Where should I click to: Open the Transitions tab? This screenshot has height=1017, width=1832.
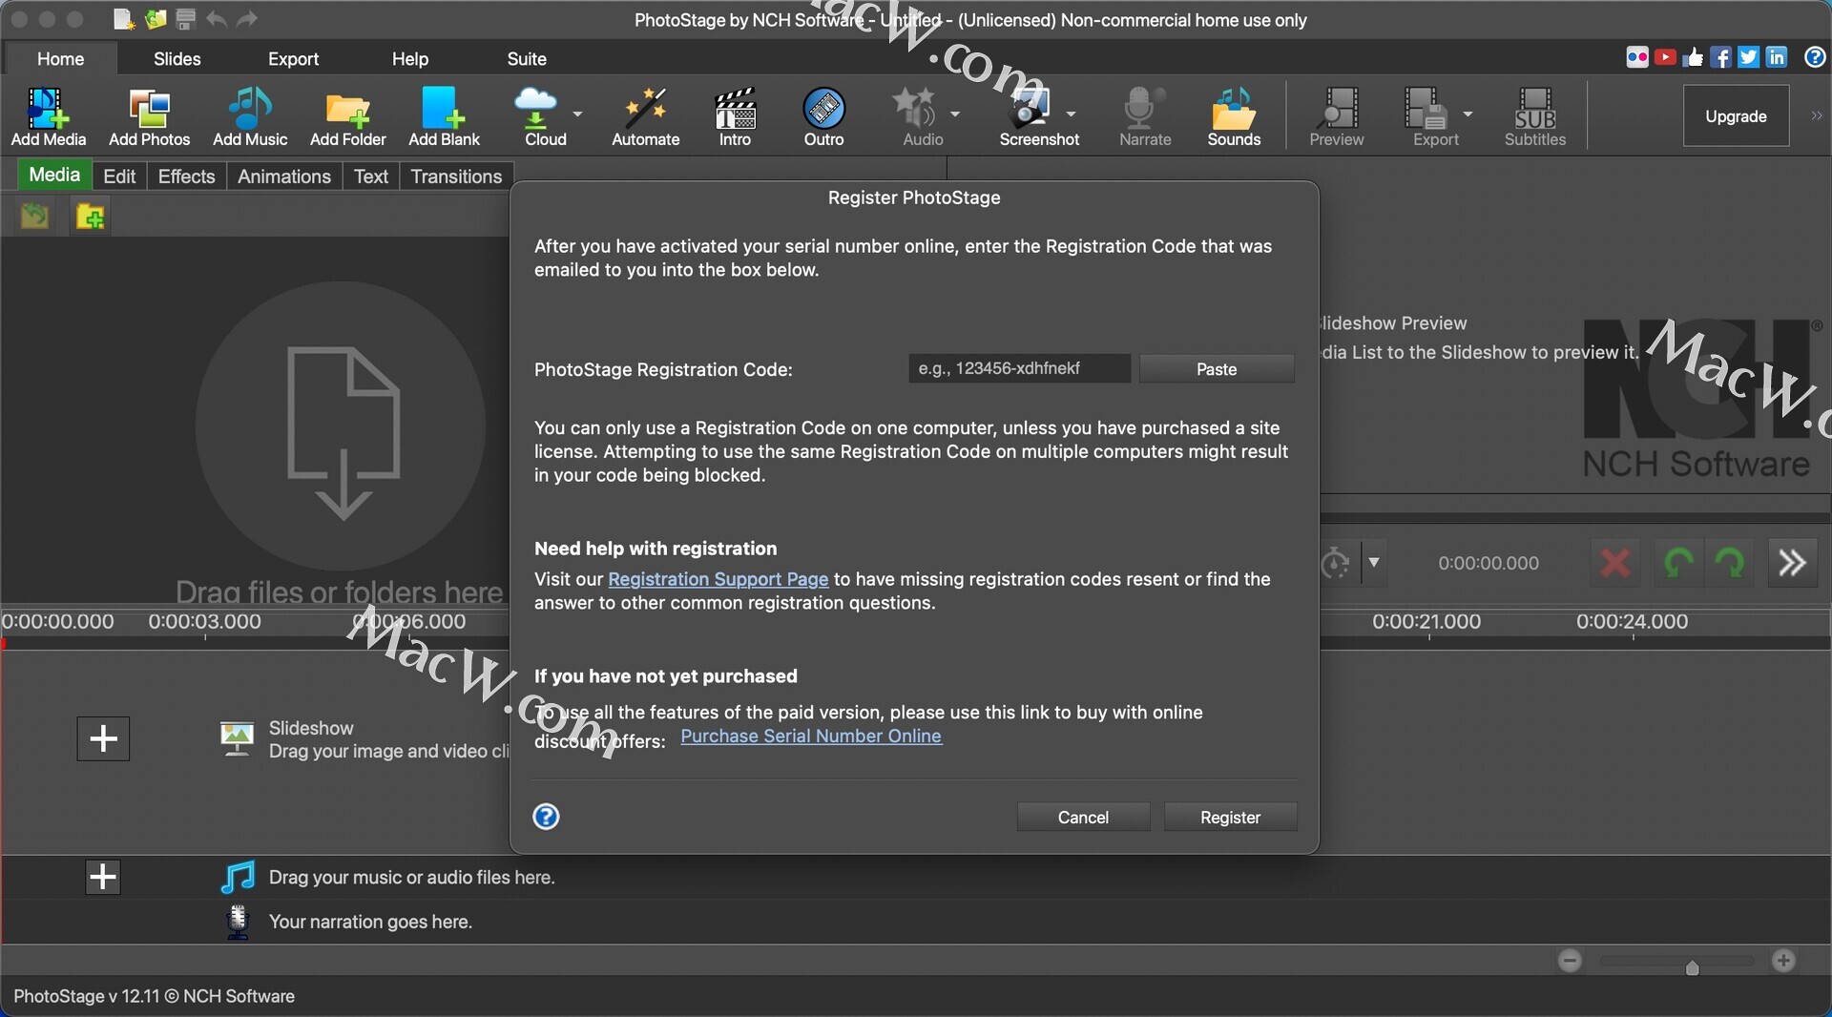(x=456, y=176)
